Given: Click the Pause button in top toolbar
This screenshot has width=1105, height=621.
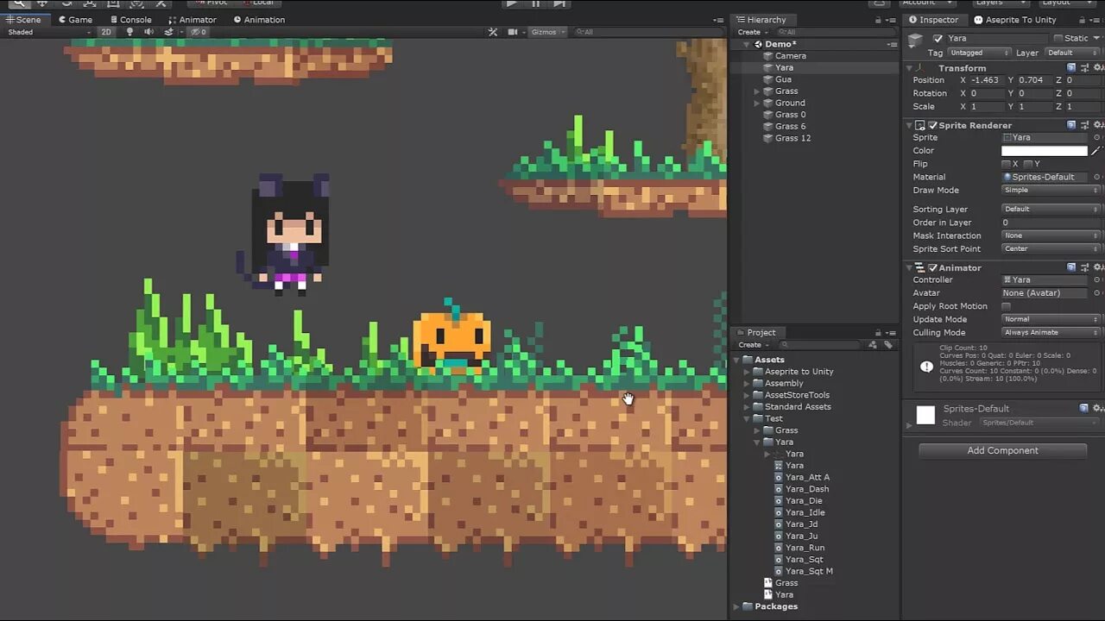Looking at the screenshot, I should point(535,3).
